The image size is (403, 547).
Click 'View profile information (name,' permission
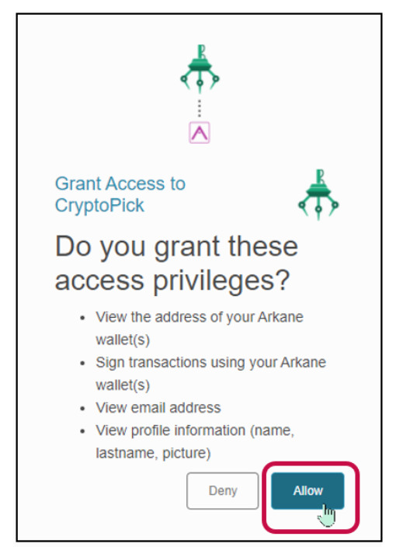(195, 430)
